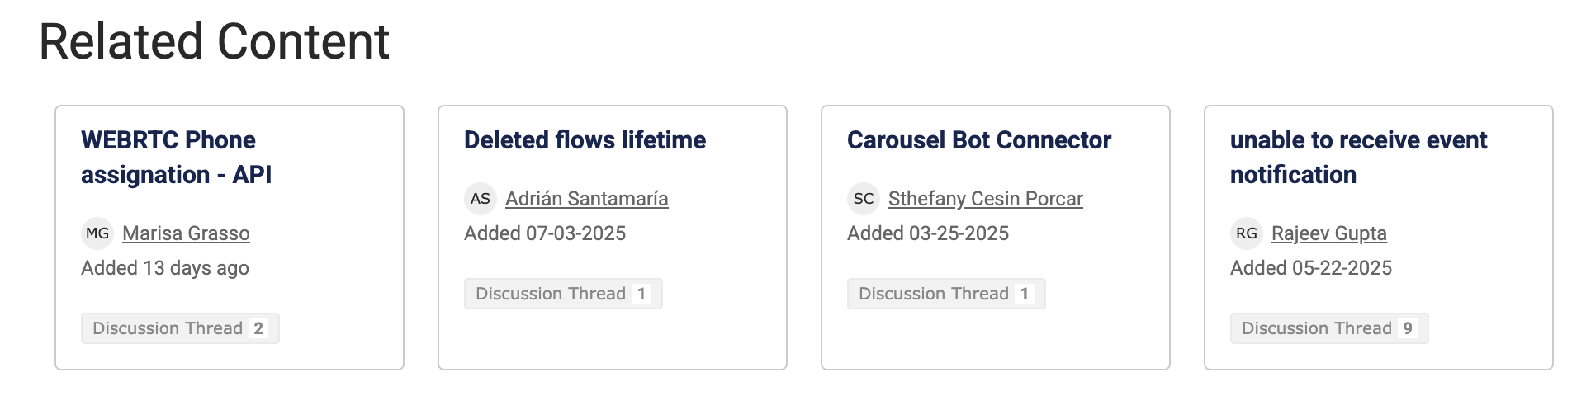Click the MG avatar icon
Image resolution: width=1572 pixels, height=396 pixels.
click(x=97, y=233)
